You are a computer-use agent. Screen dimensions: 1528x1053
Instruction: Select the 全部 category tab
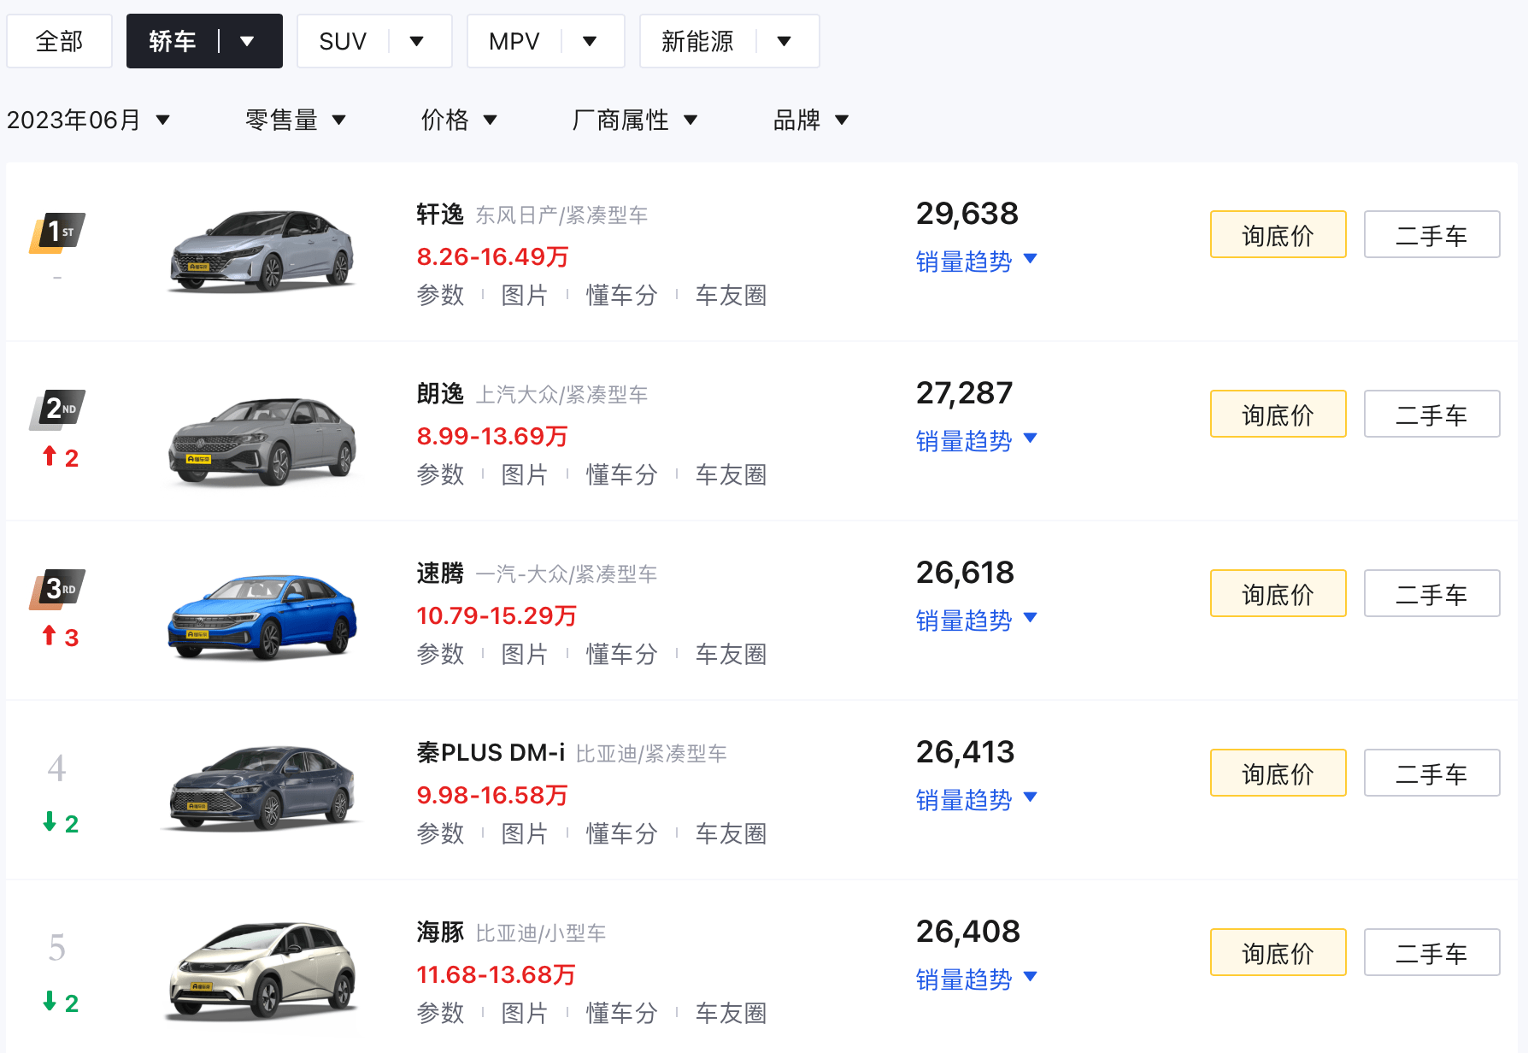[59, 41]
